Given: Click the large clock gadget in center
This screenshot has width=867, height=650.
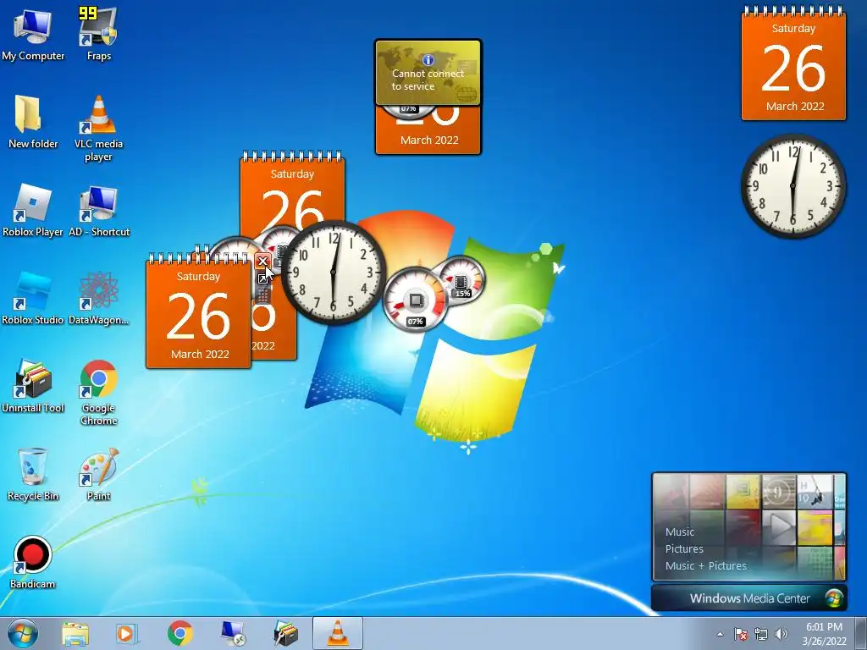Looking at the screenshot, I should 334,273.
